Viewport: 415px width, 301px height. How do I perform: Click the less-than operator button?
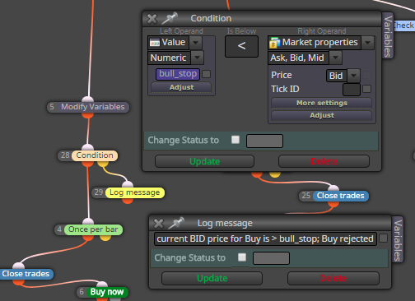pyautogui.click(x=241, y=46)
